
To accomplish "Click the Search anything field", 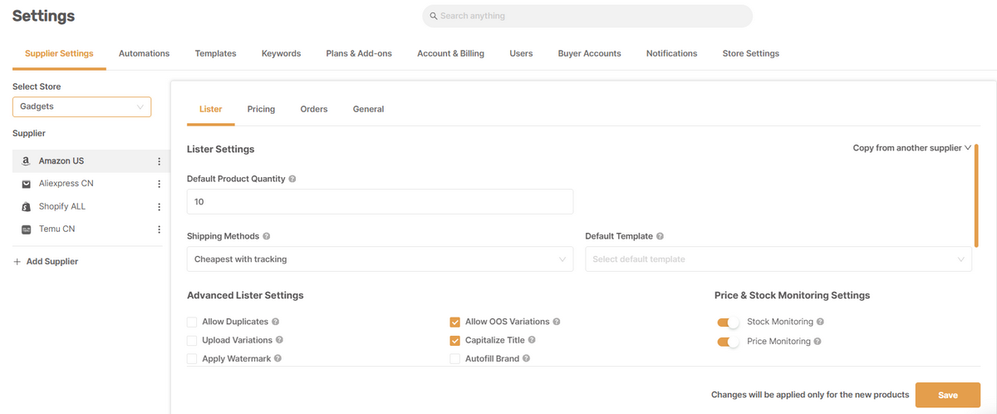I will pos(587,16).
